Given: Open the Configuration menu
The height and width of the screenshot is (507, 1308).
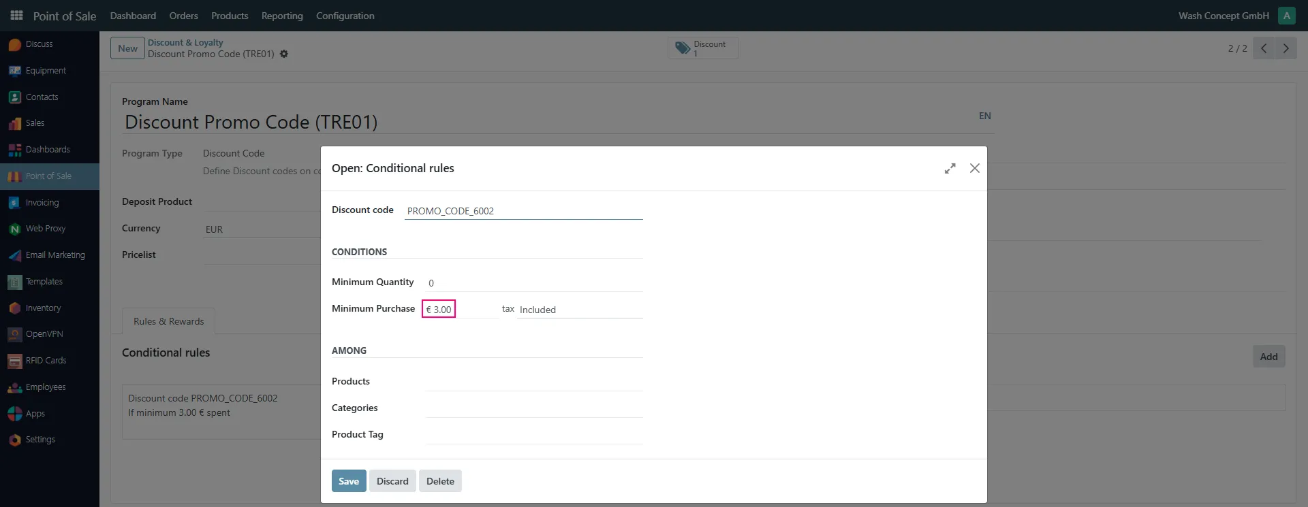Looking at the screenshot, I should 345,16.
